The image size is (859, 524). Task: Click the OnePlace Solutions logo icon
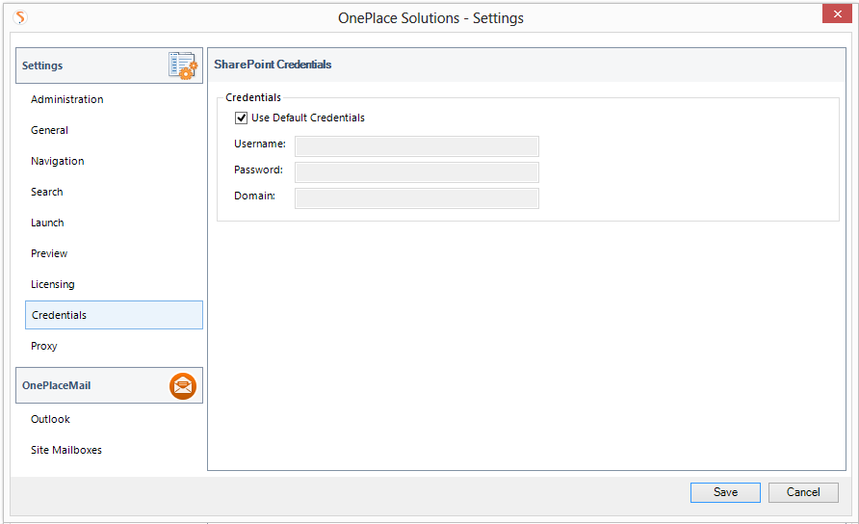[x=21, y=17]
